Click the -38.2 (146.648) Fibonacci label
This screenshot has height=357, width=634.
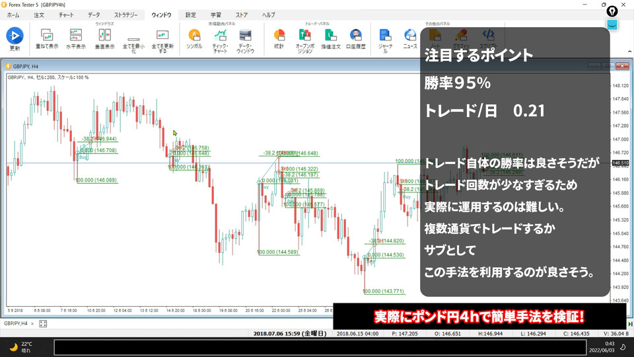coord(291,153)
